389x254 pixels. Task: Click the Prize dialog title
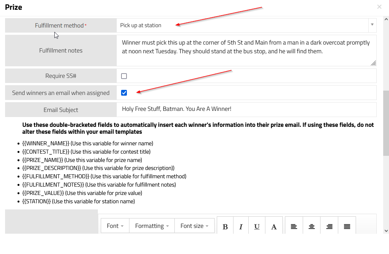(13, 7)
